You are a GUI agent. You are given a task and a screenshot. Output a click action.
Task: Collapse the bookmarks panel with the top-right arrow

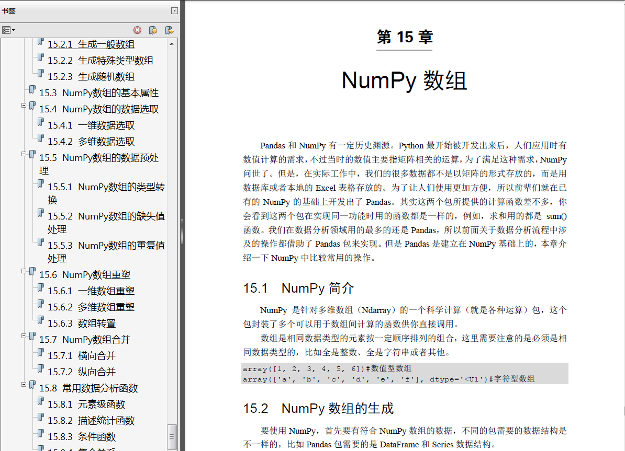[x=174, y=11]
